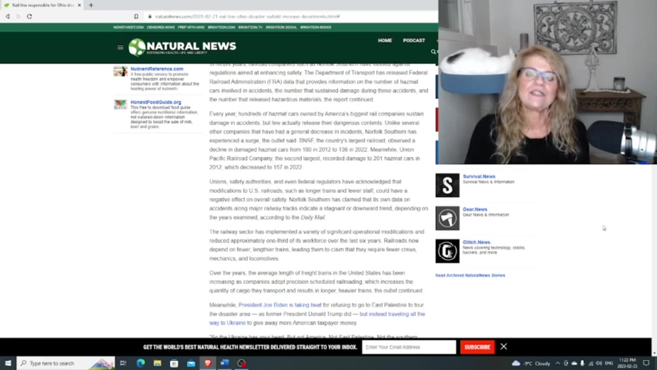Visit the CENSORED.NEWS top link
Screen dimensions: 657x370
pos(161,27)
